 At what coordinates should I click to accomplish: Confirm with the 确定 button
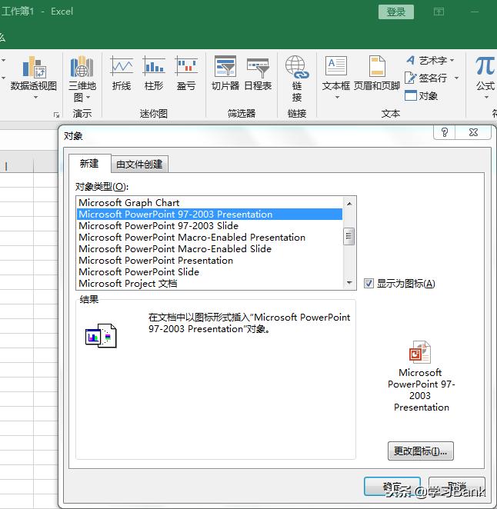click(x=392, y=486)
